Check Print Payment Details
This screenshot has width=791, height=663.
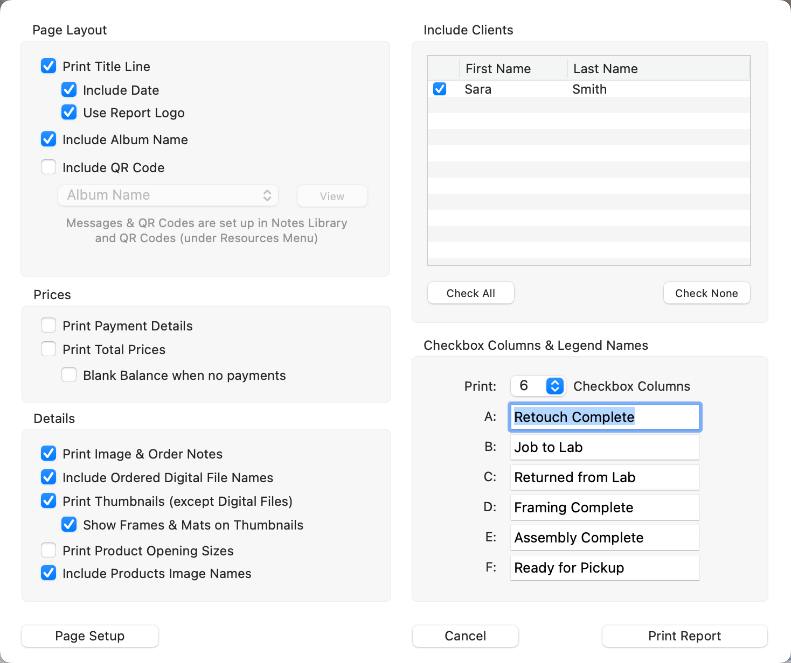(x=48, y=326)
